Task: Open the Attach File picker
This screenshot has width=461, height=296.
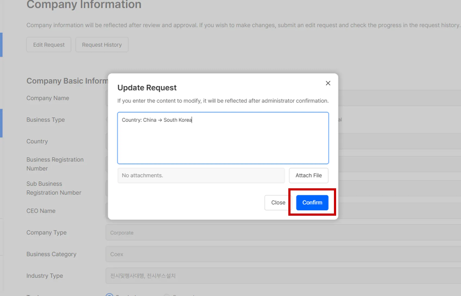Action: tap(308, 176)
